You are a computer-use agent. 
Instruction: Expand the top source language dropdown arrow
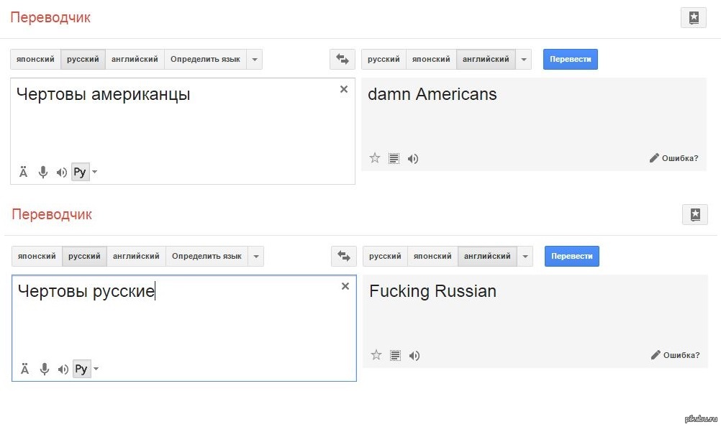pyautogui.click(x=254, y=59)
